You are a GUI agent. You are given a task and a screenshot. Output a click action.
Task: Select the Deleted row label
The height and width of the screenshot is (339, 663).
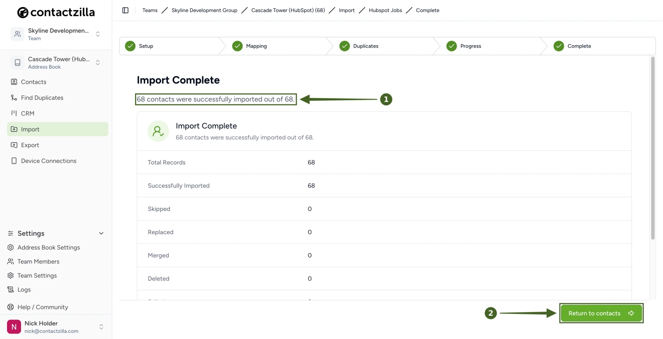pyautogui.click(x=159, y=278)
